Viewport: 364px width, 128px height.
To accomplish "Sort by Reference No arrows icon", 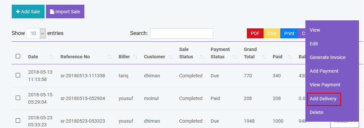I will tap(110, 57).
